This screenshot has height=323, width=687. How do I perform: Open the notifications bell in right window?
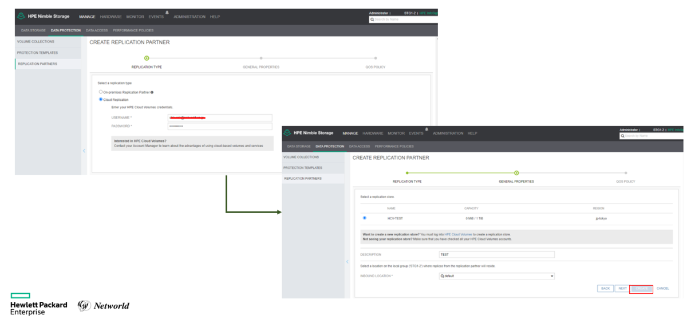[x=427, y=129]
